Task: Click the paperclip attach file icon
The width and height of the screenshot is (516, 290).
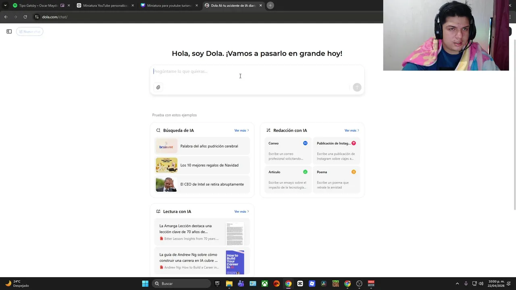Action: 158,87
